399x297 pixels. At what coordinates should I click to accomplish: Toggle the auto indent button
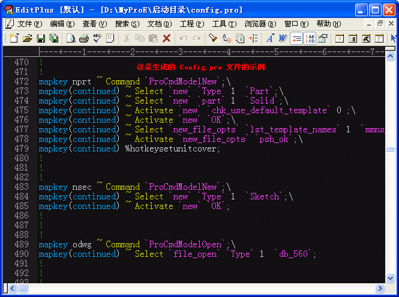296,38
